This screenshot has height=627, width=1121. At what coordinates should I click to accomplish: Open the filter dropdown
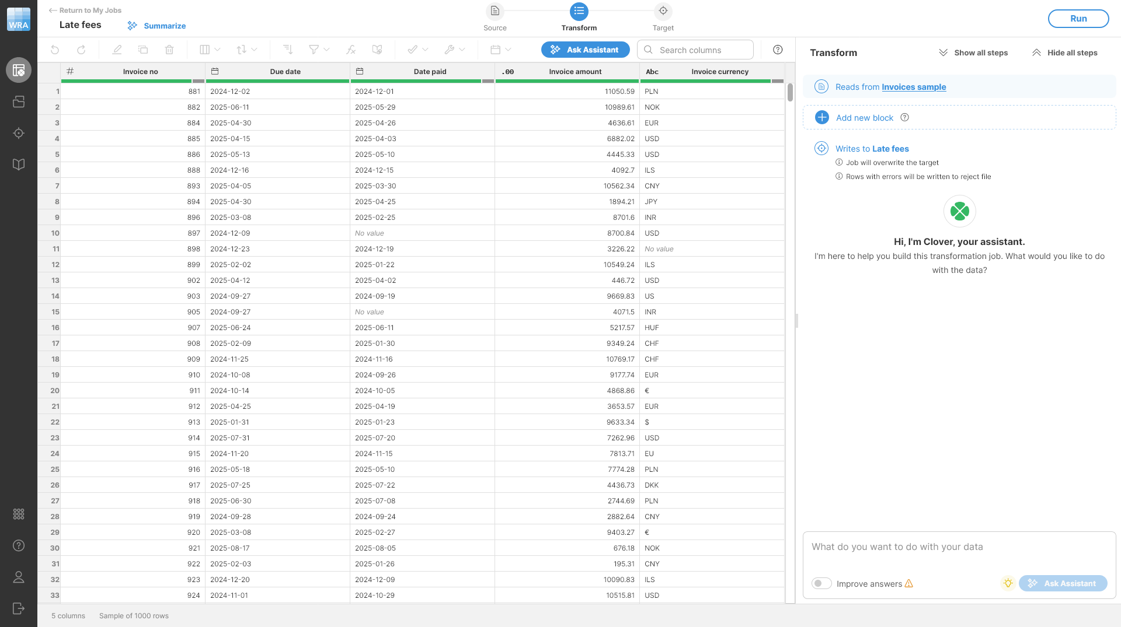pyautogui.click(x=319, y=50)
